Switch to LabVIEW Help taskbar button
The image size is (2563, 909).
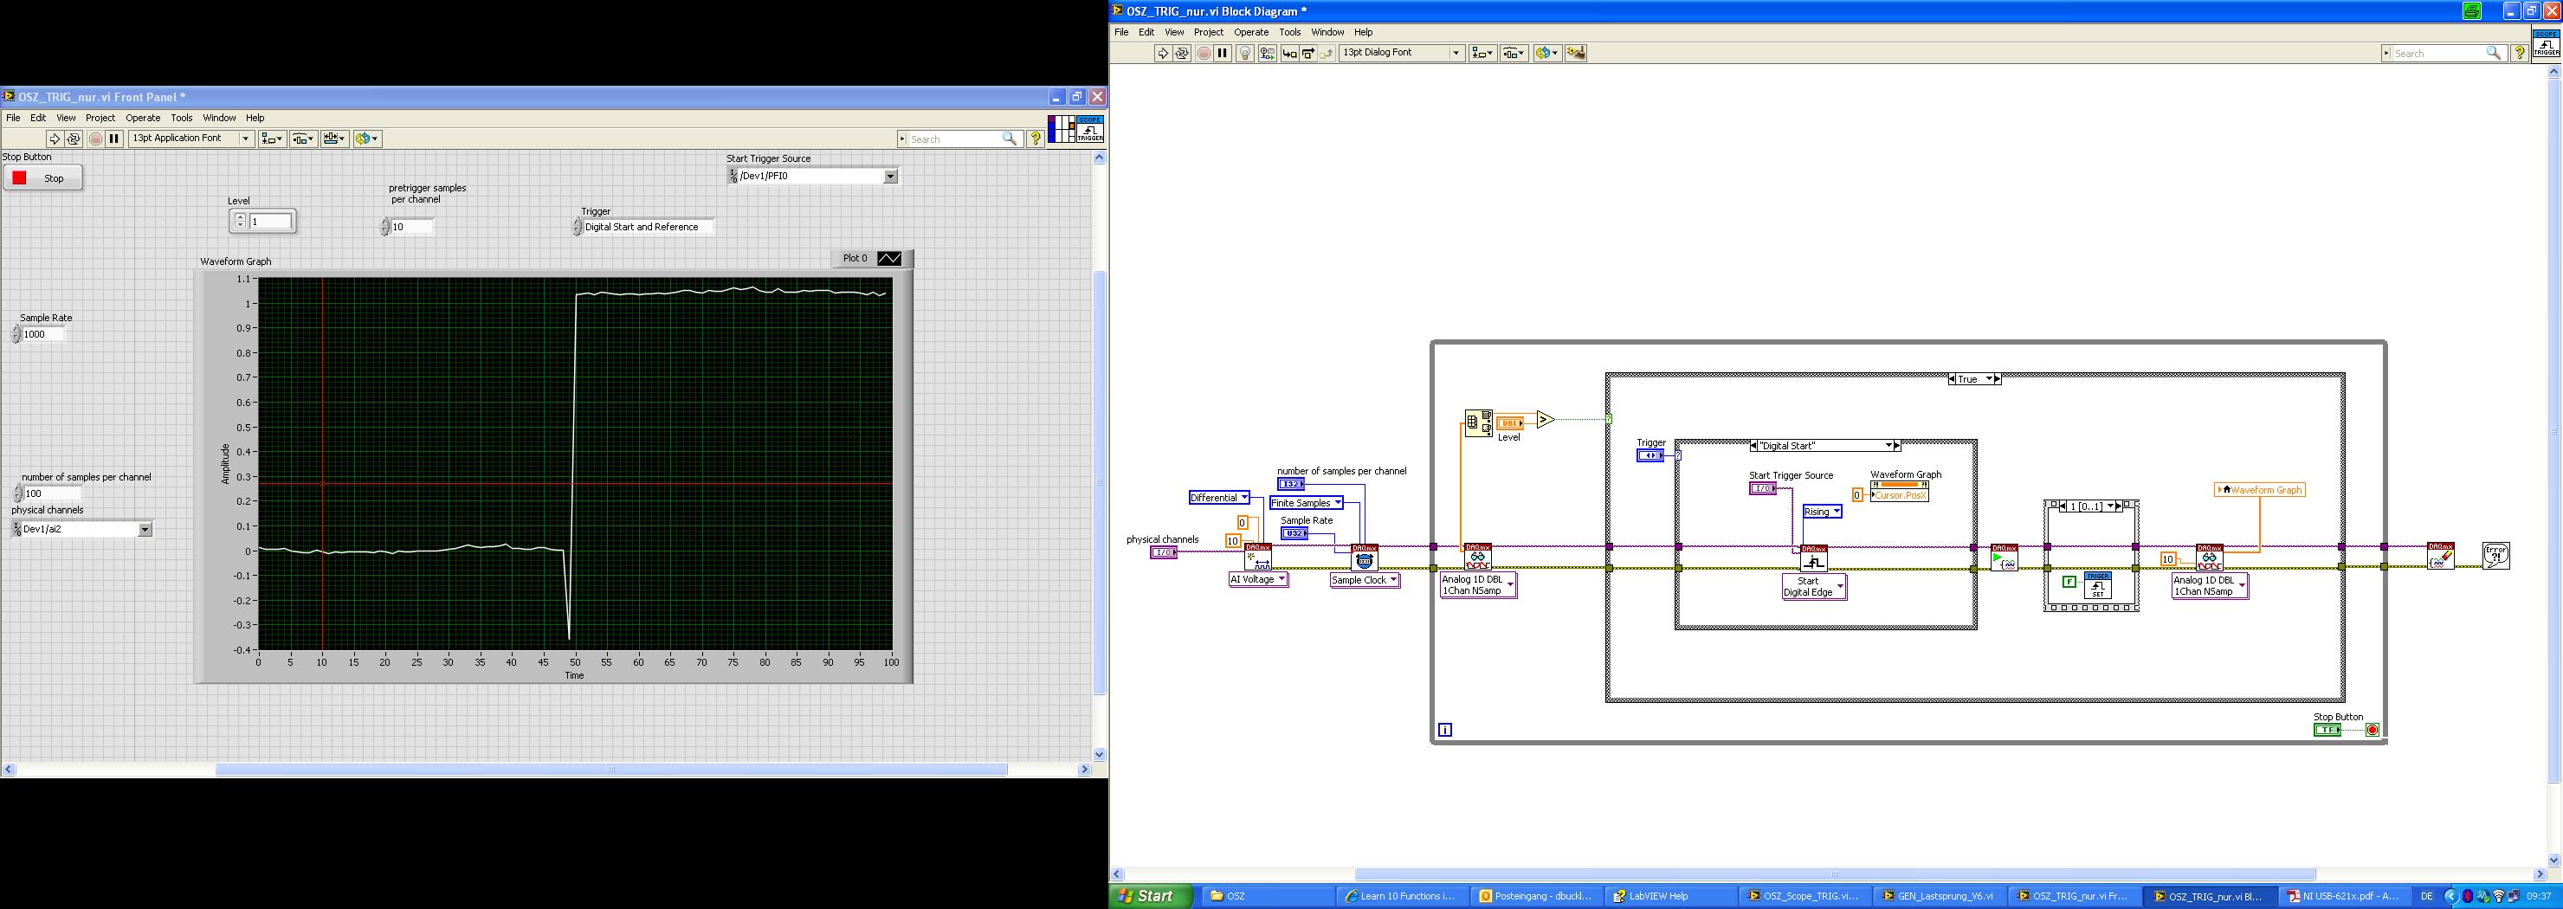pos(1657,896)
